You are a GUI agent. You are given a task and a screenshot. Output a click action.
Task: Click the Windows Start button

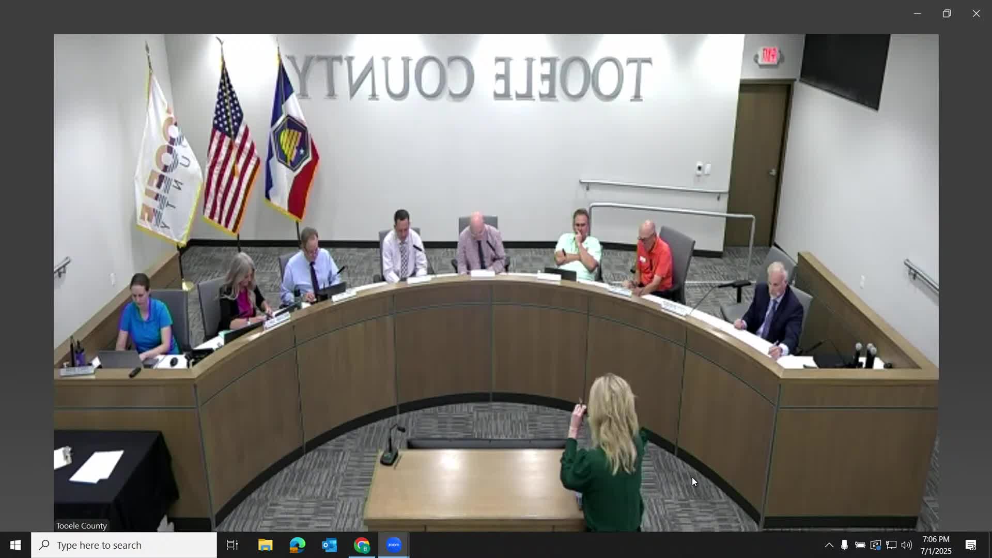(15, 545)
